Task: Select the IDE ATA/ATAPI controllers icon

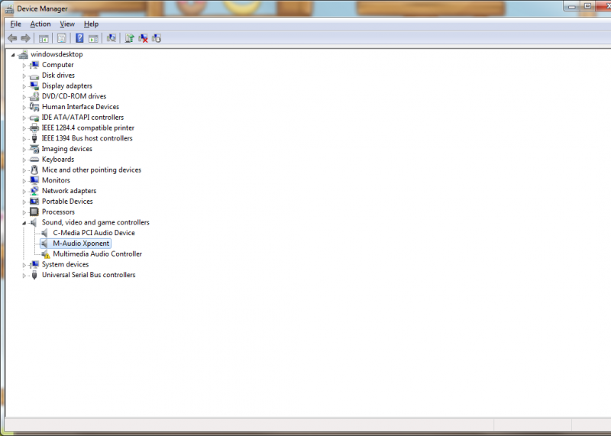Action: pos(34,118)
